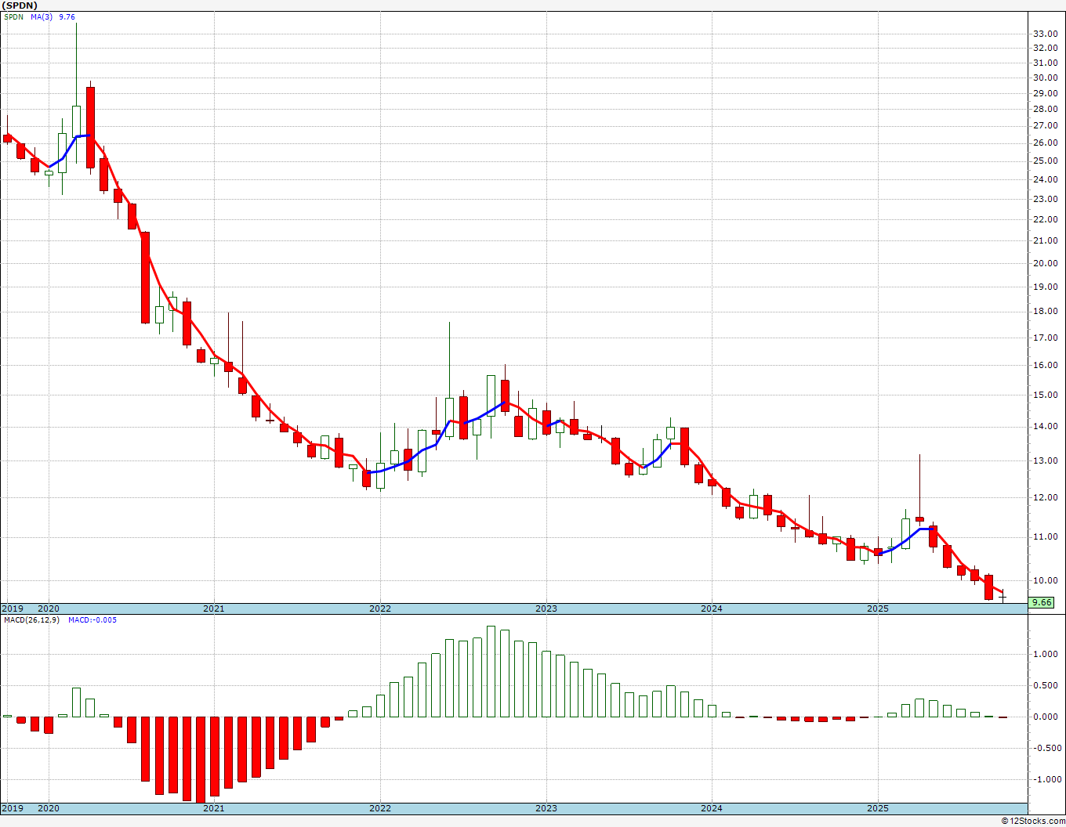Click the 17.00 price axis label
The width and height of the screenshot is (1066, 827).
pos(1045,338)
